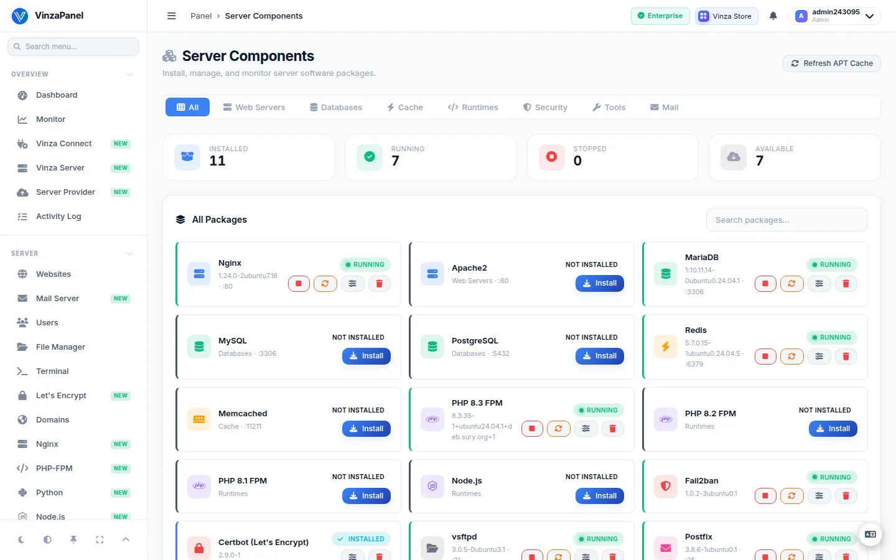The height and width of the screenshot is (560, 896).
Task: Install the MySQL package
Action: tap(366, 356)
